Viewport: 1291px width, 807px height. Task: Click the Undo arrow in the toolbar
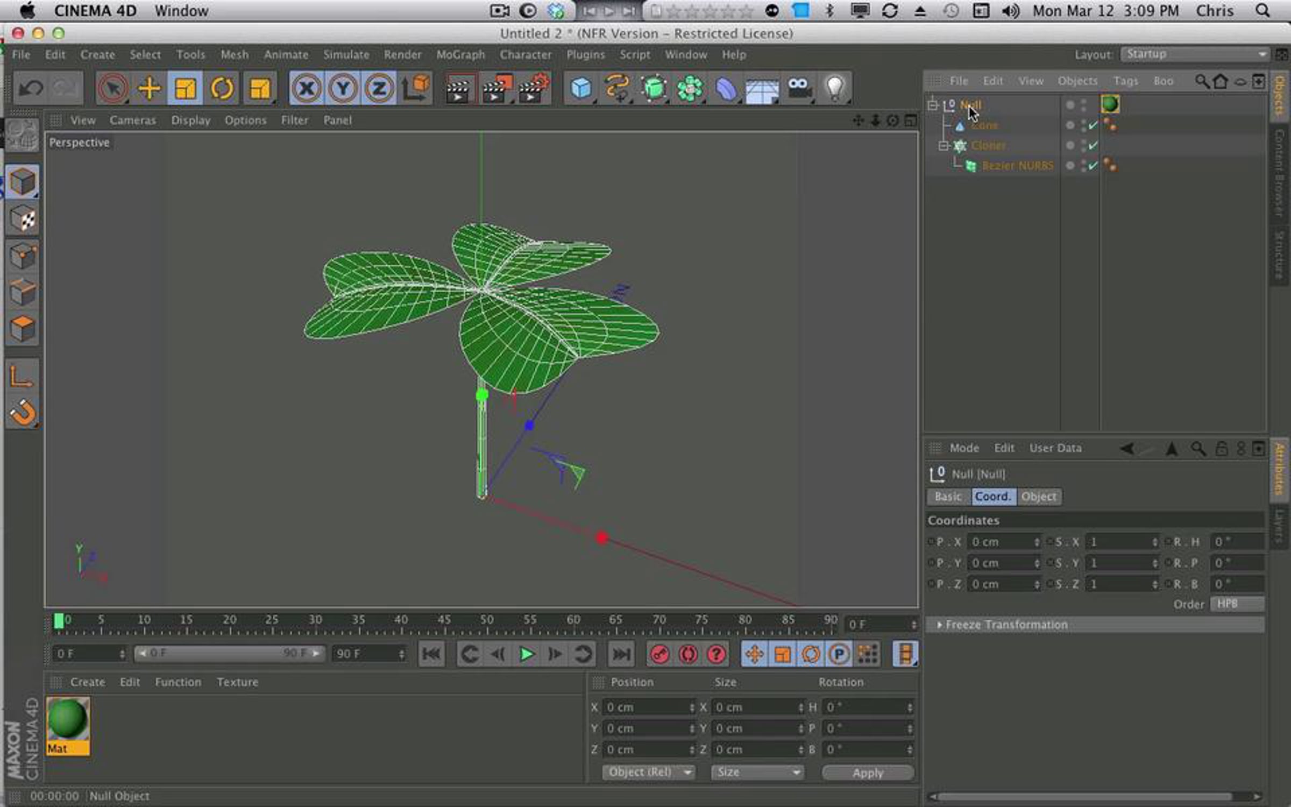click(x=31, y=88)
